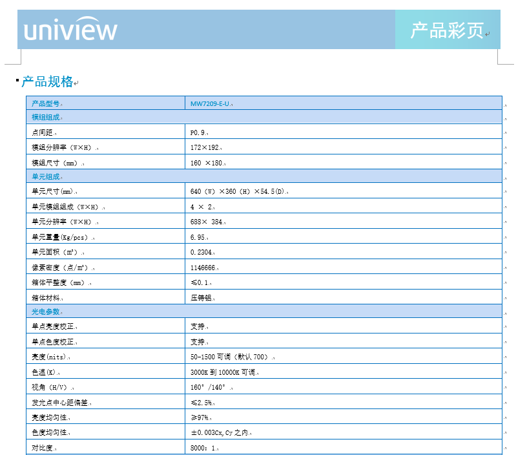
Task: Click the 640×360×54.5 unit size value
Action: point(232,191)
